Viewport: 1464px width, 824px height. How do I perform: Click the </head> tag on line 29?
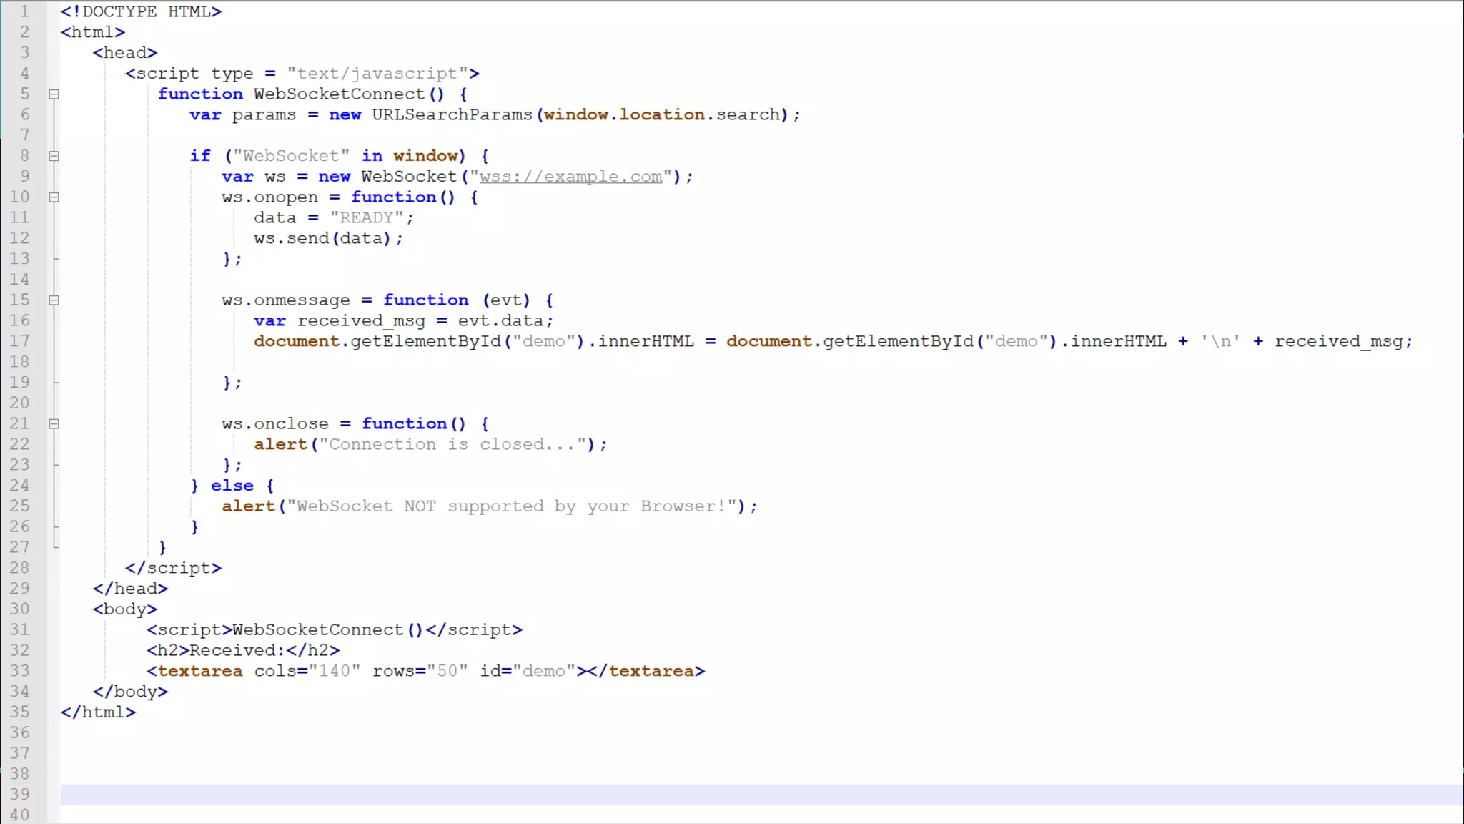click(x=131, y=589)
